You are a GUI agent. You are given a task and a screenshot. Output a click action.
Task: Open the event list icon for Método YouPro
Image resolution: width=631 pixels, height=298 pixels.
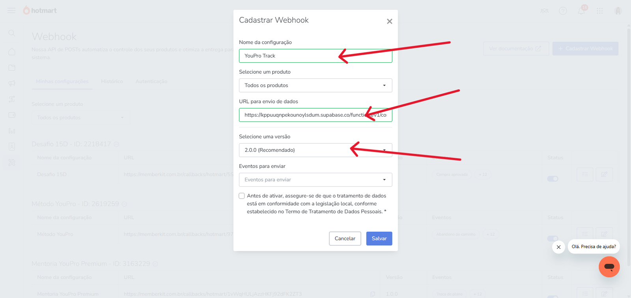(x=585, y=233)
